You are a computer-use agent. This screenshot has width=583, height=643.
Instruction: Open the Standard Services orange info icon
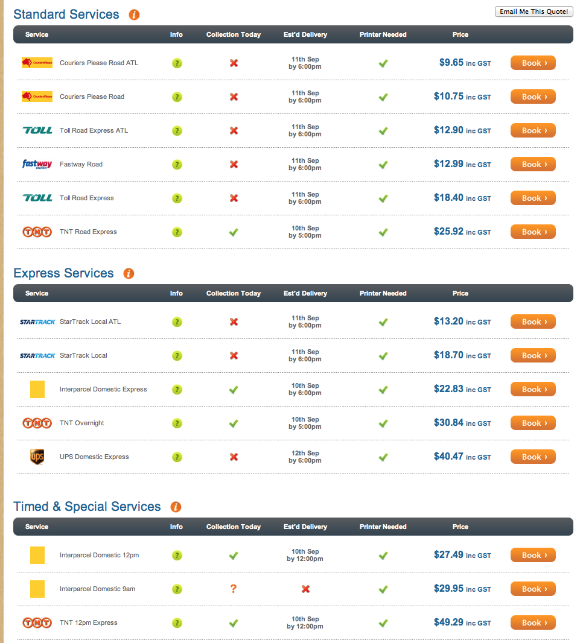point(134,14)
